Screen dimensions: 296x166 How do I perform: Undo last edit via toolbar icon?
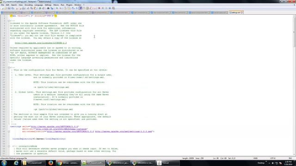40,8
